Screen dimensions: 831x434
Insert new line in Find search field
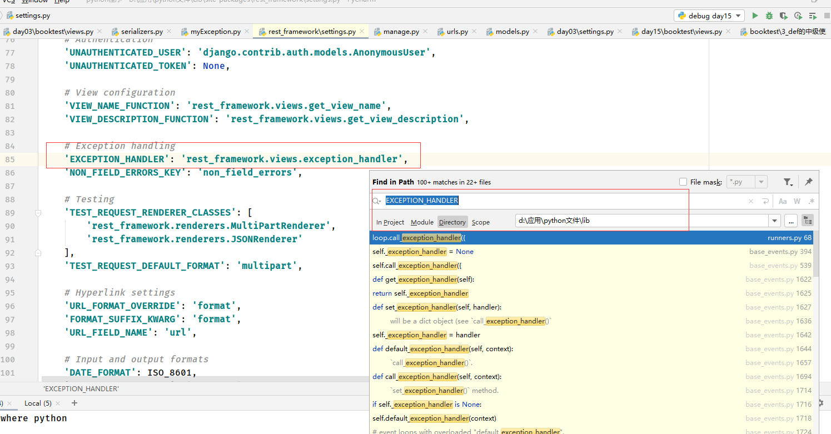coord(765,201)
